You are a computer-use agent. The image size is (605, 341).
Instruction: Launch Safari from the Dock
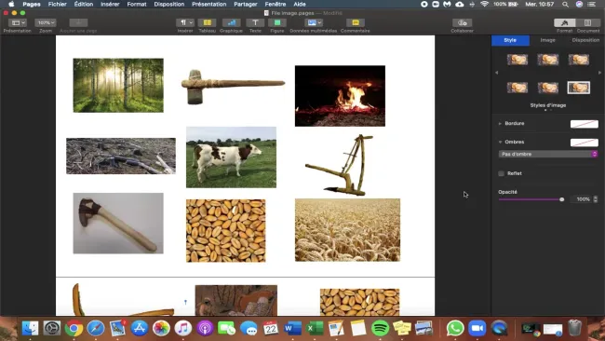point(96,328)
